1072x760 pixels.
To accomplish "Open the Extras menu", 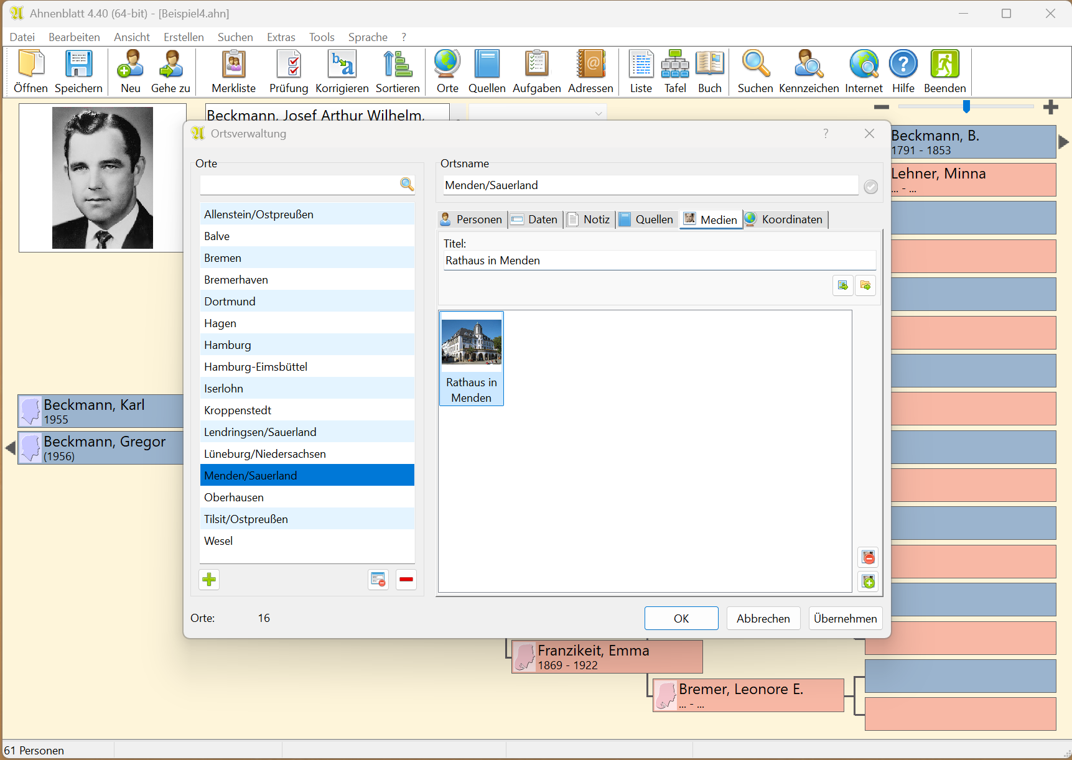I will click(x=281, y=37).
